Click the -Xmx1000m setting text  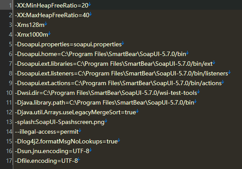click(x=31, y=34)
